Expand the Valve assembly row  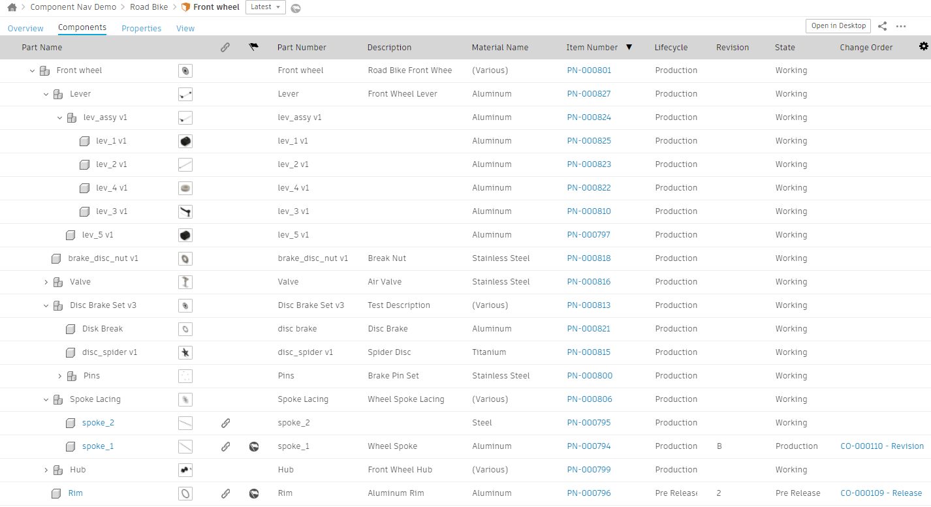tap(46, 282)
